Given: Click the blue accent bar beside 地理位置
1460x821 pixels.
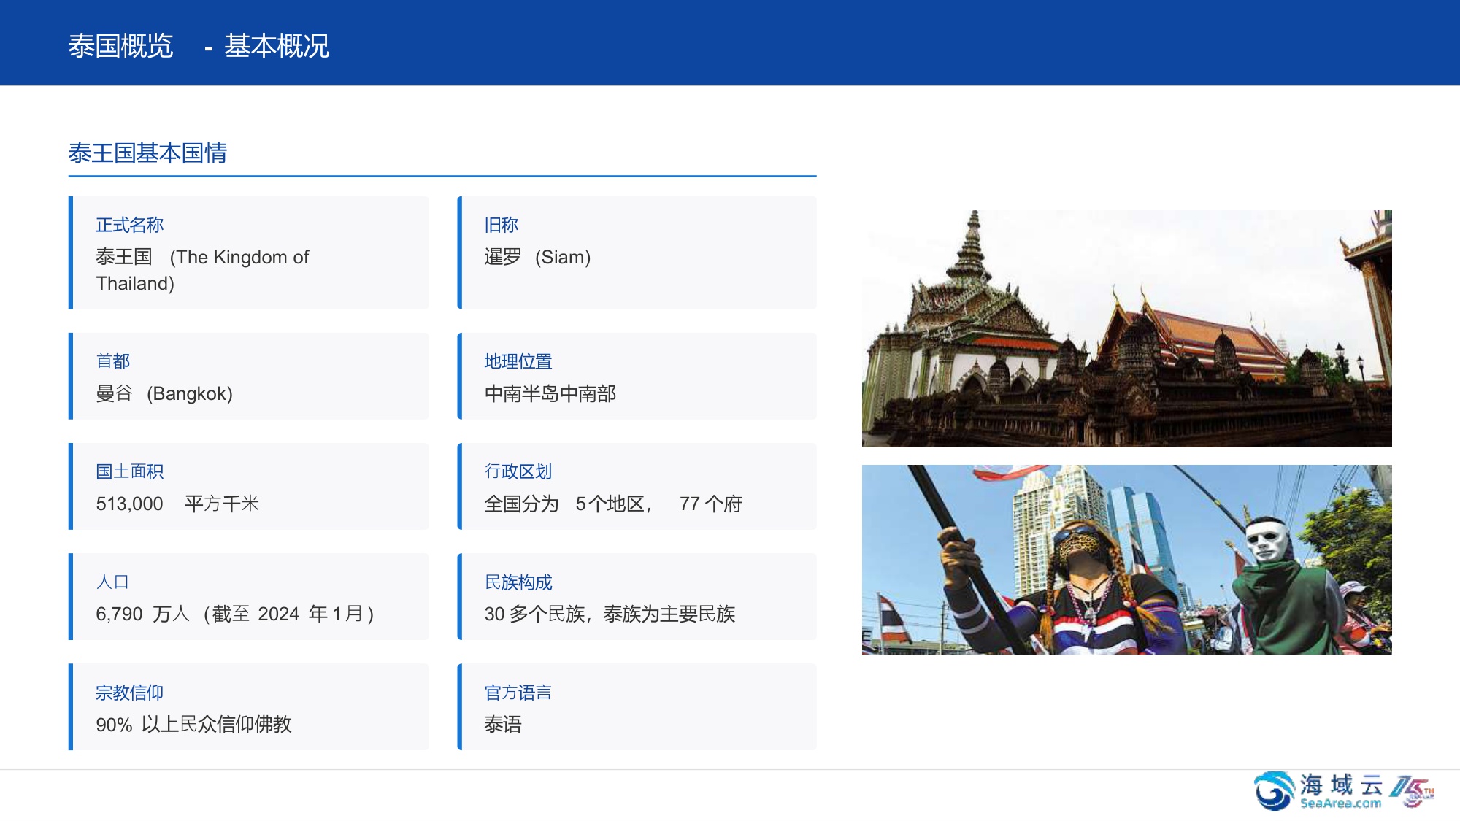Looking at the screenshot, I should [460, 376].
